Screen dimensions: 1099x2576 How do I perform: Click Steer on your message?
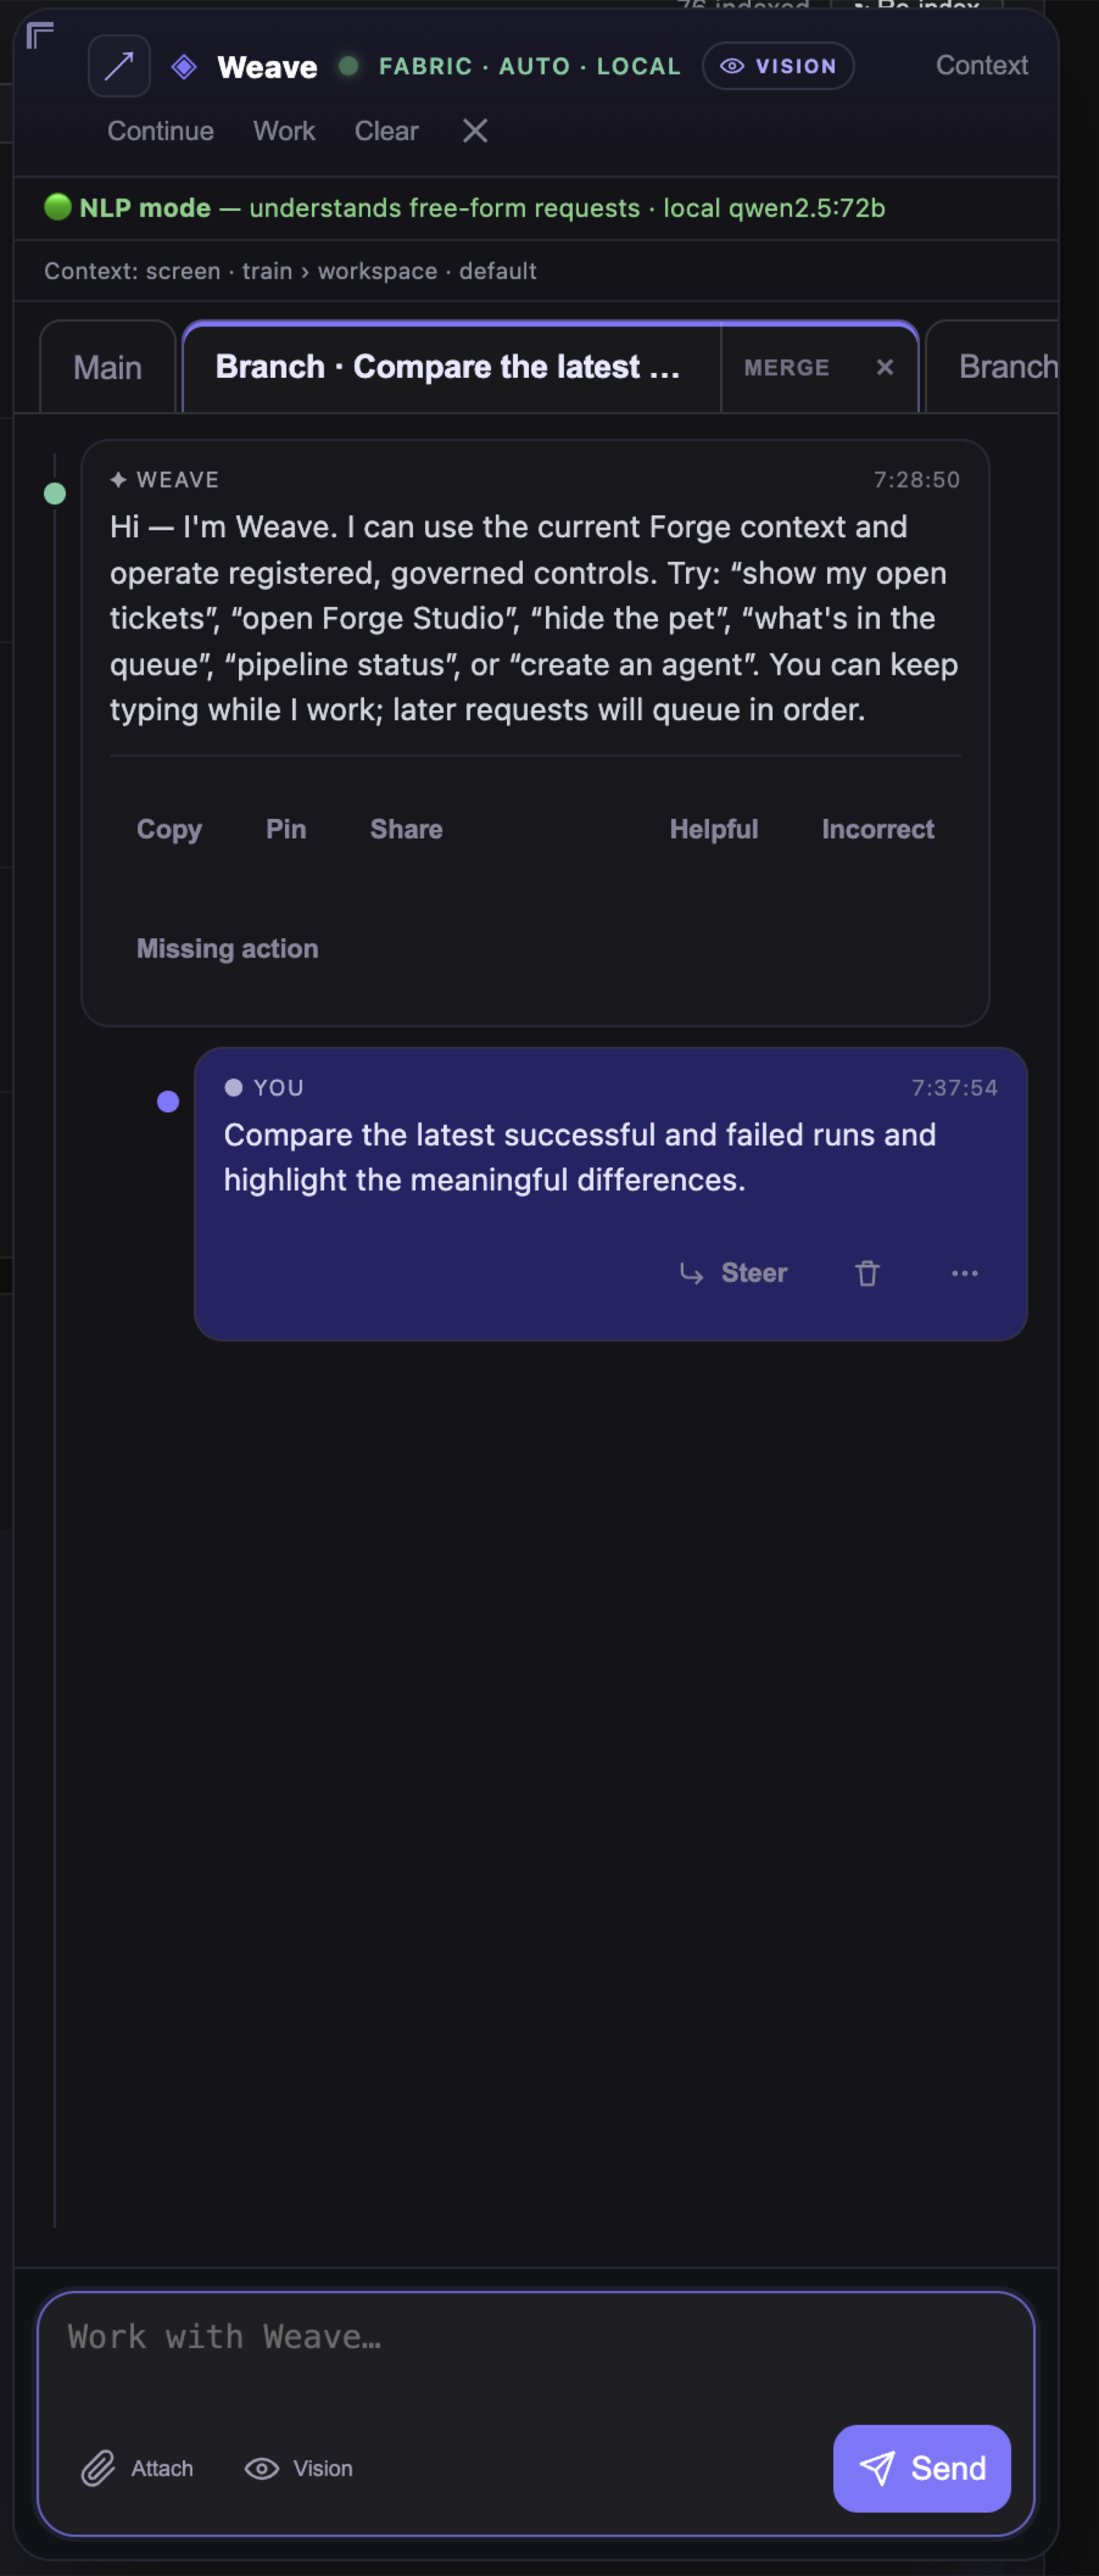tap(734, 1273)
